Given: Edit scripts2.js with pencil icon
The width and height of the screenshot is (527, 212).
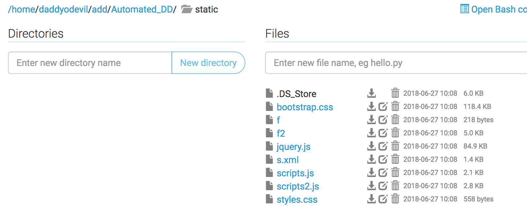Looking at the screenshot, I should [383, 186].
